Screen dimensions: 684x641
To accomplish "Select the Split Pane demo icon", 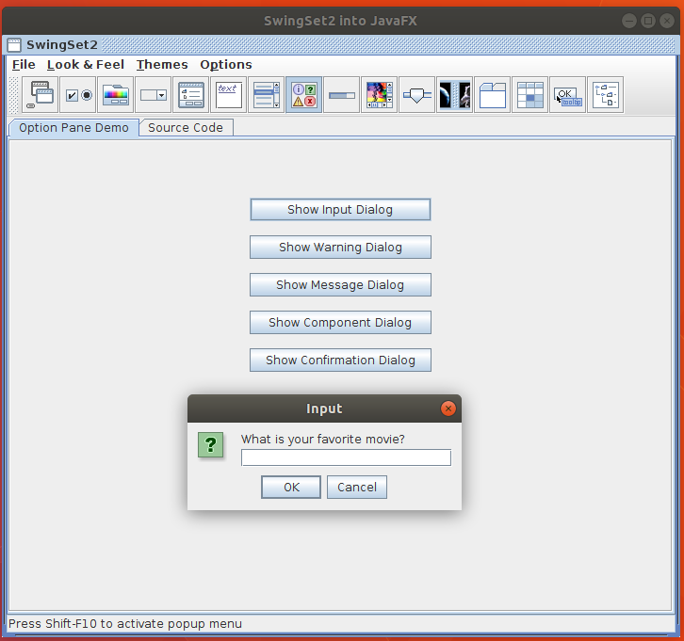I will (455, 95).
